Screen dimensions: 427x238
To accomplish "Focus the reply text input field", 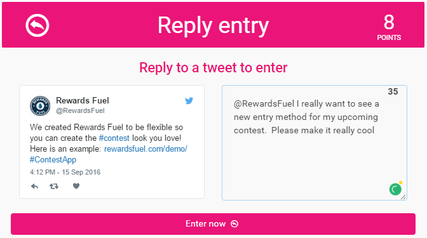I will coord(315,143).
